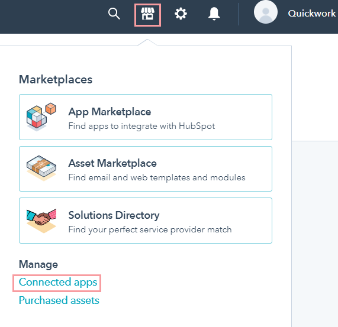Image resolution: width=338 pixels, height=327 pixels.
Task: Click 'Find your perfect service provider match'
Action: pos(150,229)
